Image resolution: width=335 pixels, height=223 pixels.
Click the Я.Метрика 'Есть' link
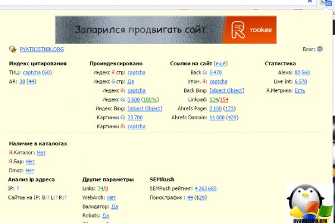[300, 90]
